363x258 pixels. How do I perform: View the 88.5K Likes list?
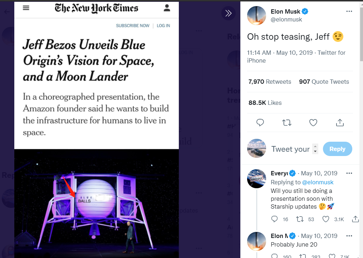(265, 103)
